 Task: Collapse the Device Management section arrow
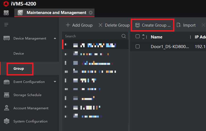55,38
